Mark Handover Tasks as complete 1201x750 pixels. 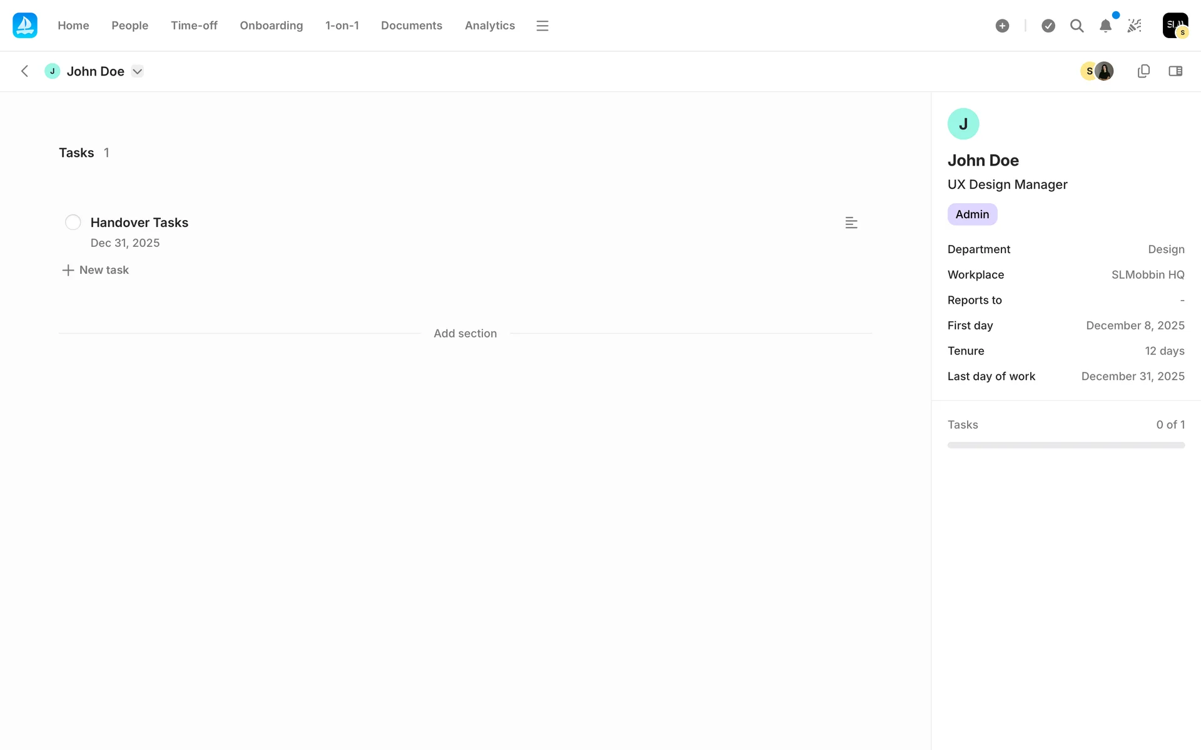(x=73, y=222)
